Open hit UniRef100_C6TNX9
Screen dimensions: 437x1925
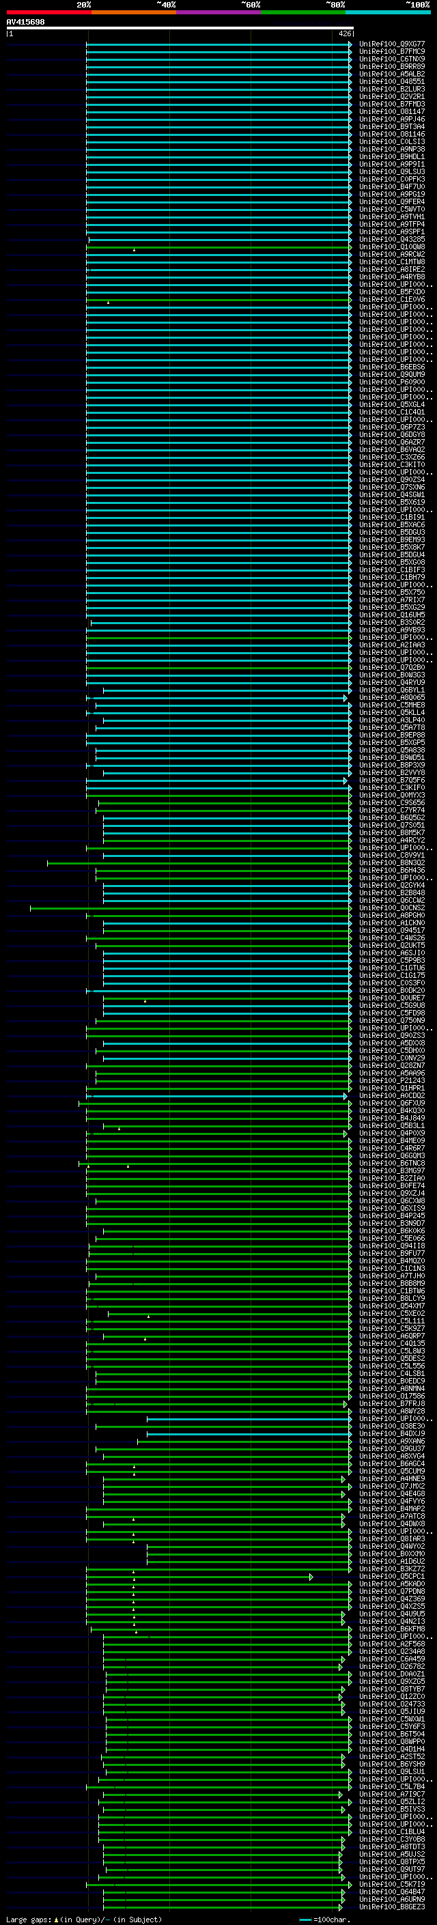coord(392,59)
